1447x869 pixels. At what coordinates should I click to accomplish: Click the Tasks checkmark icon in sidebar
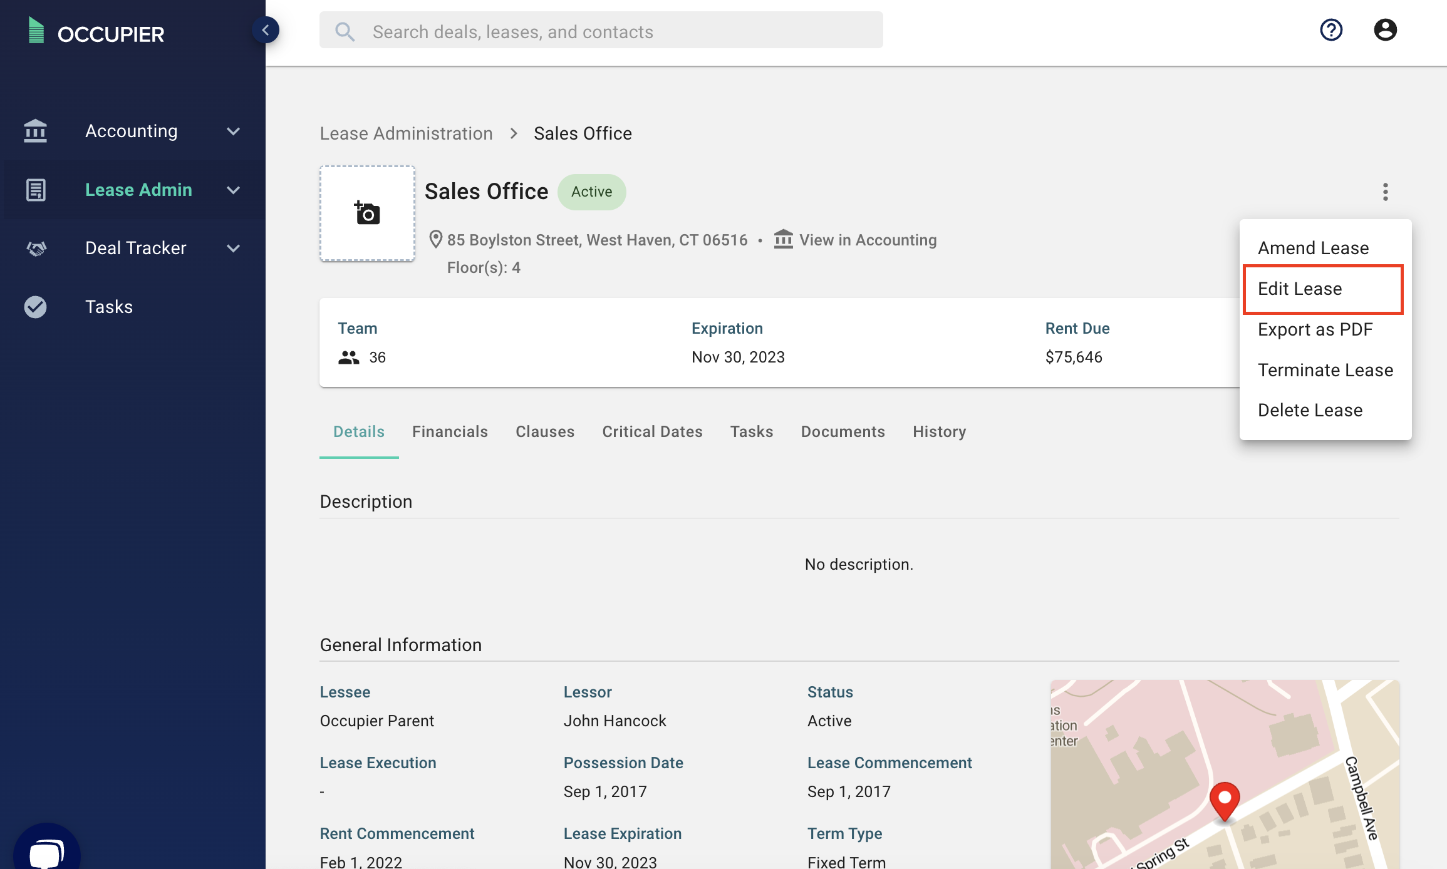(x=36, y=307)
